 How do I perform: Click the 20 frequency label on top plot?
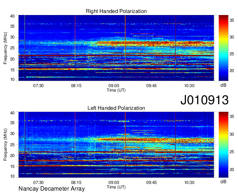click(x=12, y=59)
